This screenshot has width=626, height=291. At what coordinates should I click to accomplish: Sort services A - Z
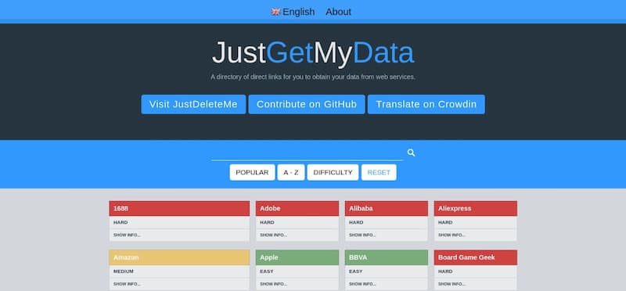pos(291,172)
